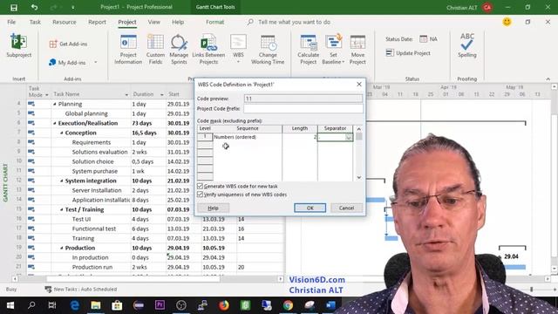The height and width of the screenshot is (314, 558).
Task: Toggle Verify uniqueness of new WBS codes
Action: [200, 195]
